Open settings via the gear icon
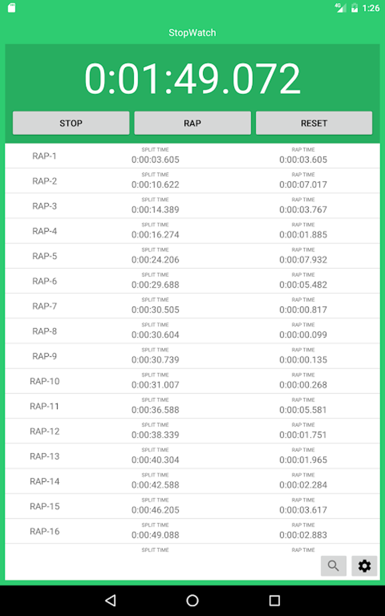The height and width of the screenshot is (616, 385). (x=364, y=565)
